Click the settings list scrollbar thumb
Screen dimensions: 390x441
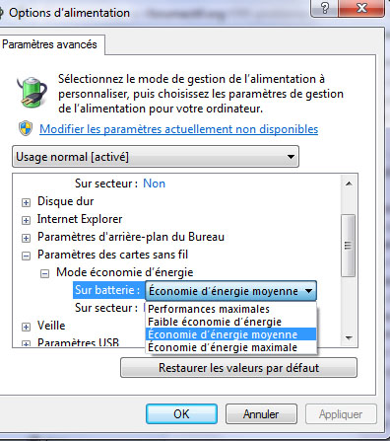pyautogui.click(x=349, y=246)
